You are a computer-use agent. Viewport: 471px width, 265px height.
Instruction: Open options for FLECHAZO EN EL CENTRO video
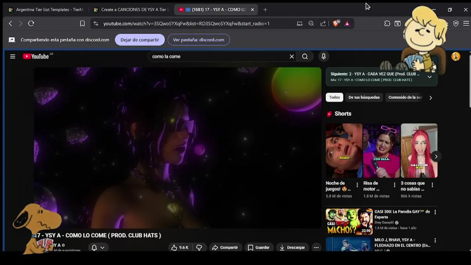(435, 240)
